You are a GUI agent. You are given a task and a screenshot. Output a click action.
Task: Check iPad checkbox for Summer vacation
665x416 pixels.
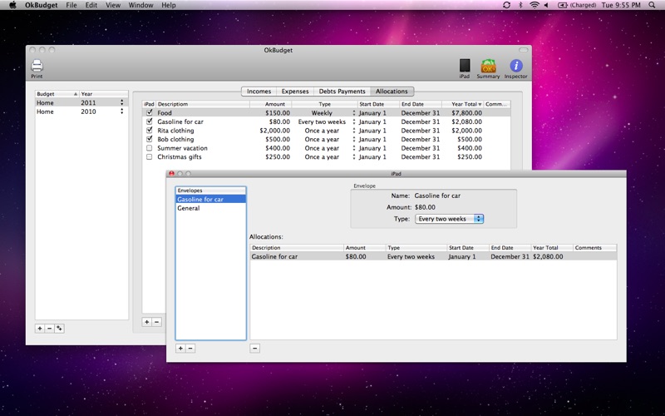(150, 148)
